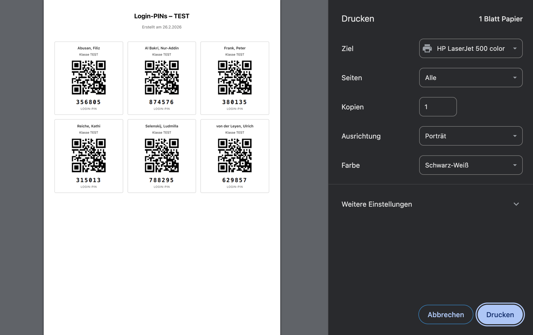The image size is (533, 335).
Task: Click the Kopien copies input field
Action: tap(438, 107)
